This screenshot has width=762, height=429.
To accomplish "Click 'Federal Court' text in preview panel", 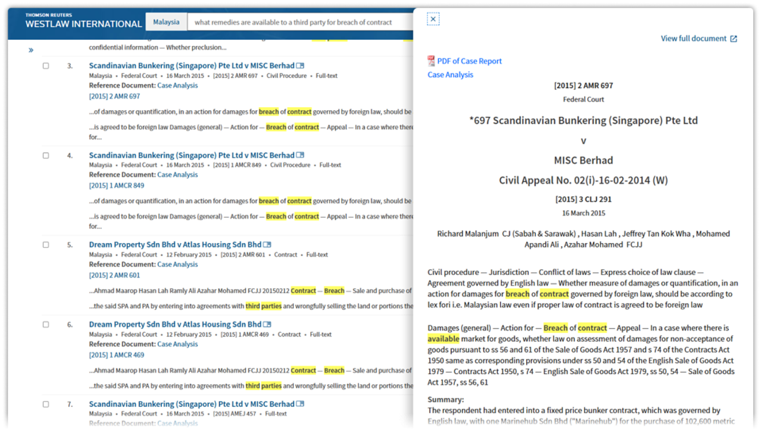I will [583, 100].
